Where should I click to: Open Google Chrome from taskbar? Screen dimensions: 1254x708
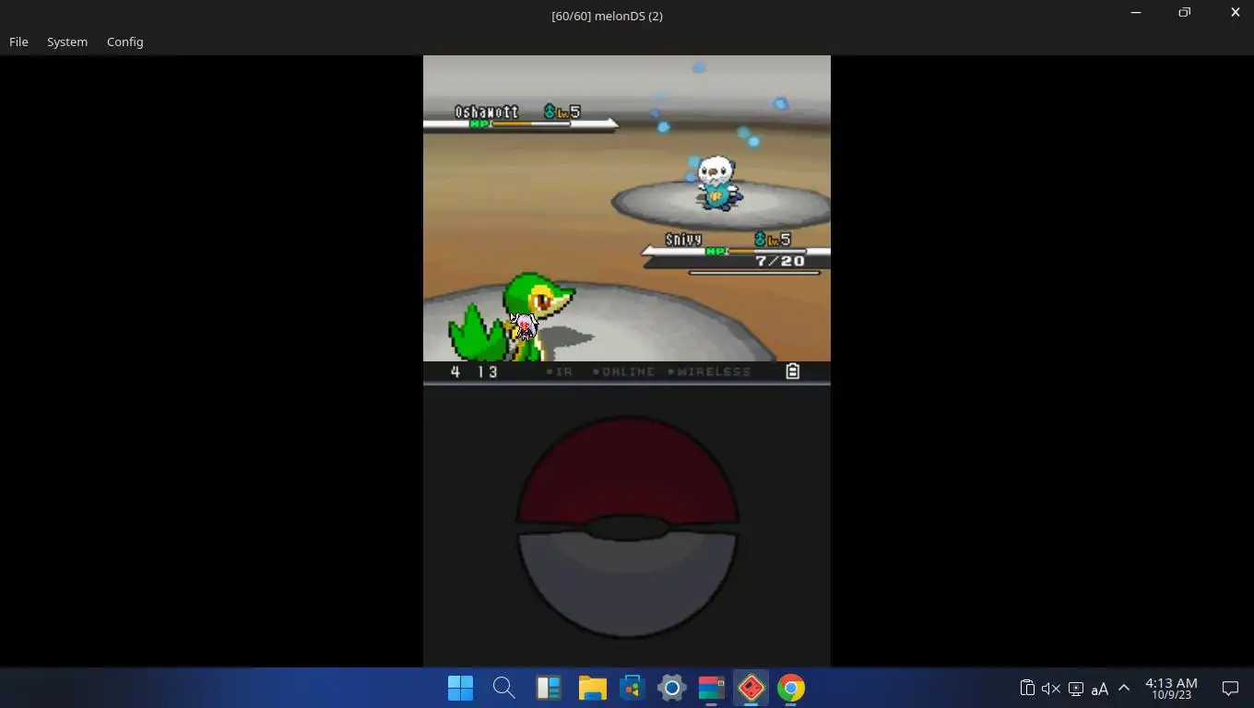[x=790, y=688]
